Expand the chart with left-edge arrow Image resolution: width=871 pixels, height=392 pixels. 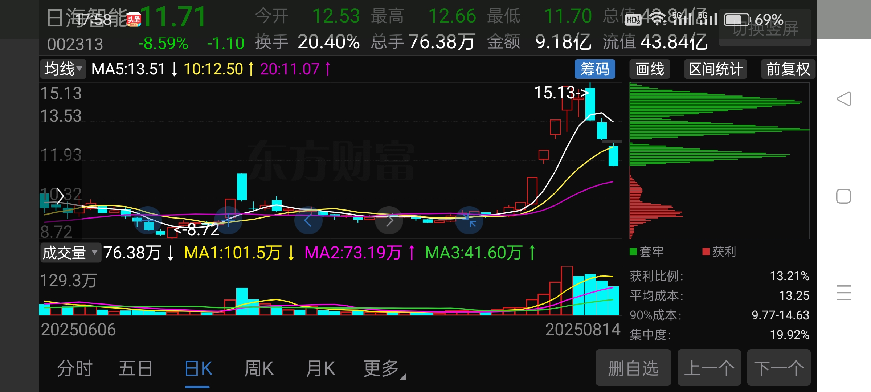60,196
